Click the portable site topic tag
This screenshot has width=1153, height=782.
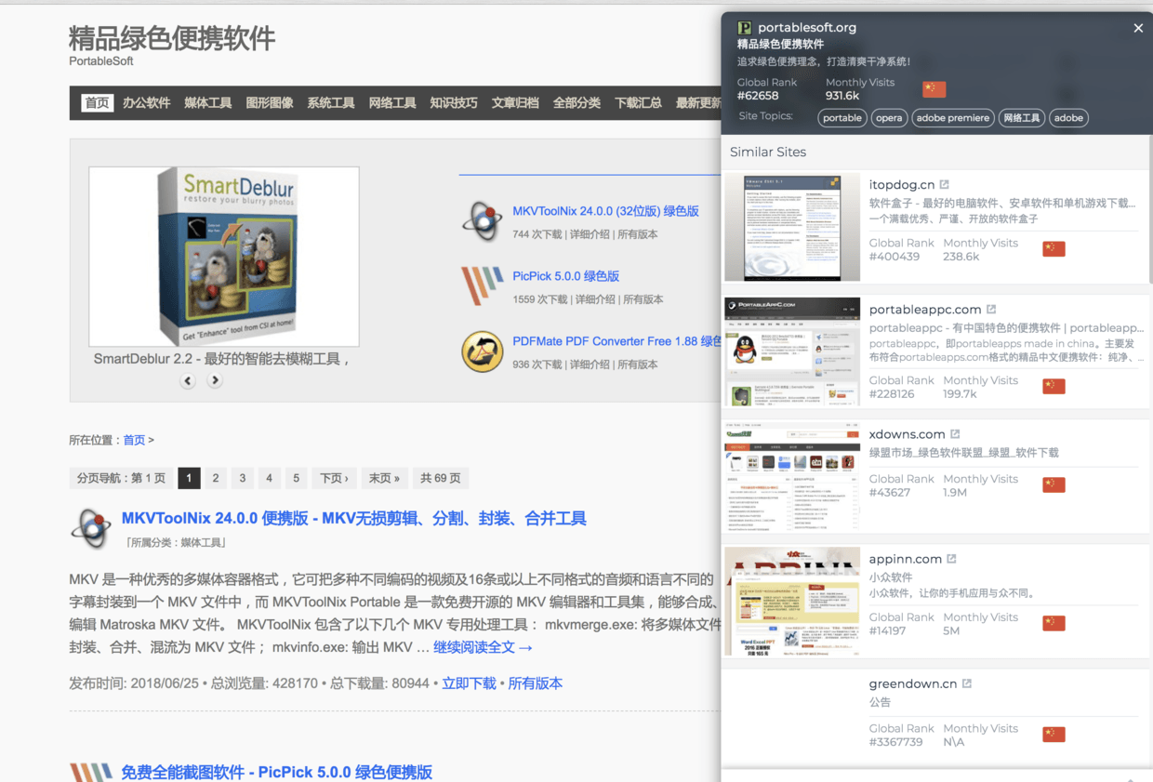[x=842, y=118]
